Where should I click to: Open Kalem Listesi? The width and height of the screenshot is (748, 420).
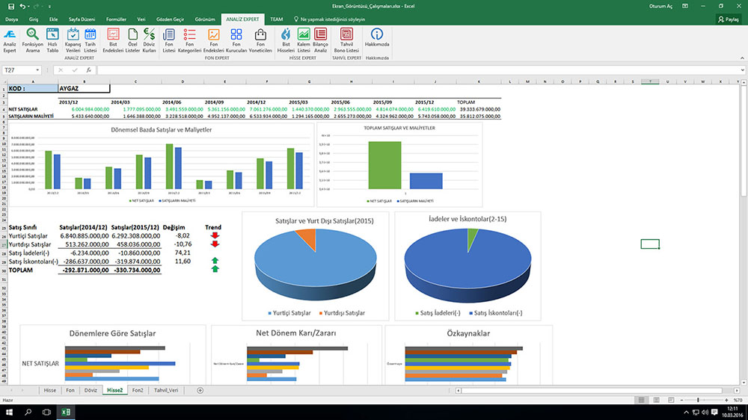pos(304,40)
